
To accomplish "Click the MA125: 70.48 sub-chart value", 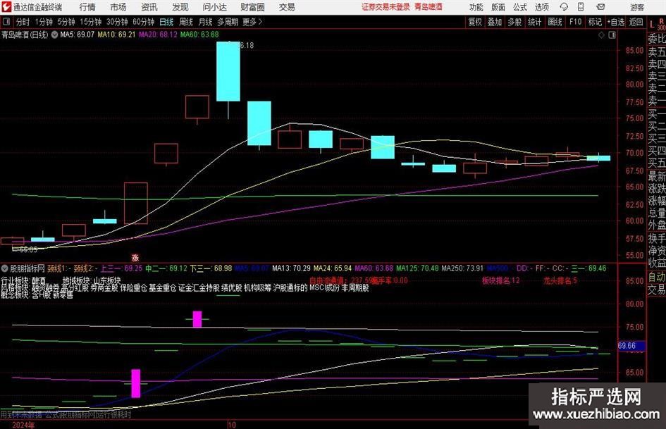I will (x=417, y=268).
